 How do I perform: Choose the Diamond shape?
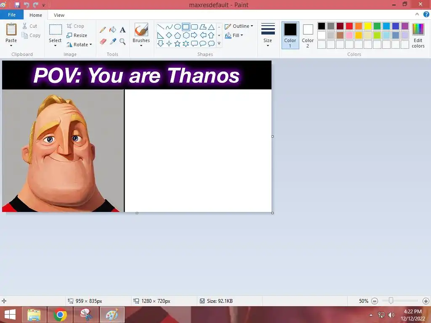pyautogui.click(x=169, y=35)
